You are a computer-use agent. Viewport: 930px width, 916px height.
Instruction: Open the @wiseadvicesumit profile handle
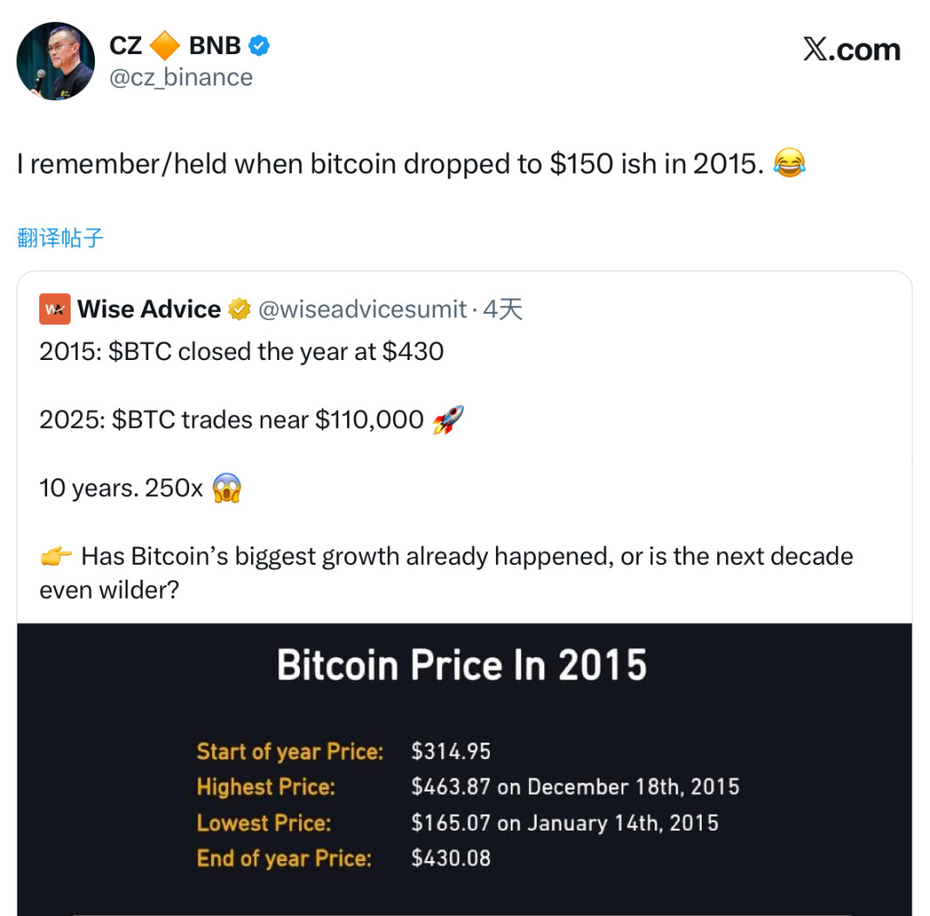pyautogui.click(x=363, y=309)
